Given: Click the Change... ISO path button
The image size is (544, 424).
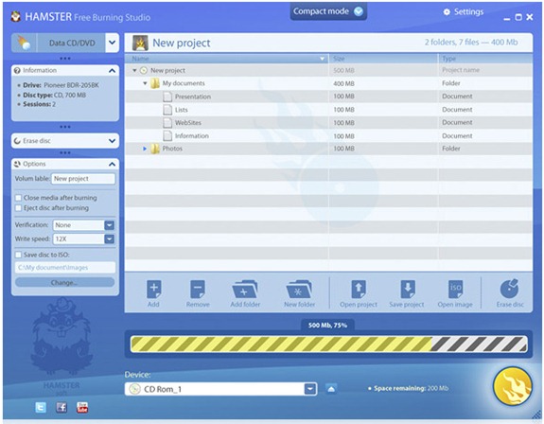Looking at the screenshot, I should (x=65, y=282).
